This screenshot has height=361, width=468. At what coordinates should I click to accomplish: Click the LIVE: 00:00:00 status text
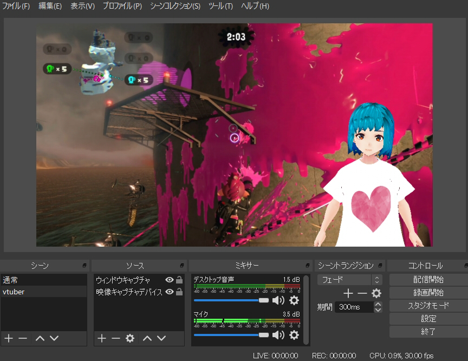275,356
